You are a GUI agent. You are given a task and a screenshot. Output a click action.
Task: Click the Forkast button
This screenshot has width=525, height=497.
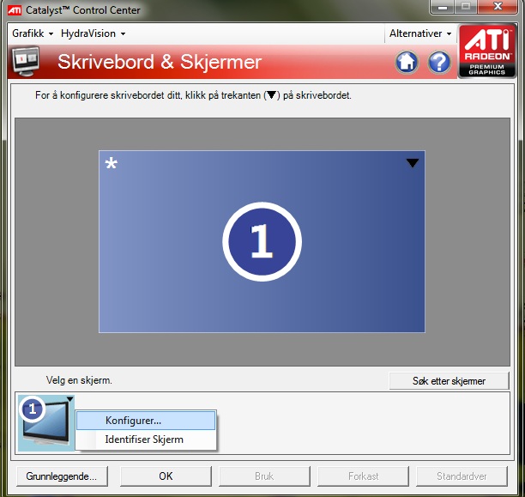pyautogui.click(x=363, y=476)
